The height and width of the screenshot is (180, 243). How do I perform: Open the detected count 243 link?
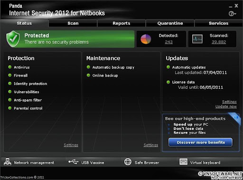pos(168,42)
